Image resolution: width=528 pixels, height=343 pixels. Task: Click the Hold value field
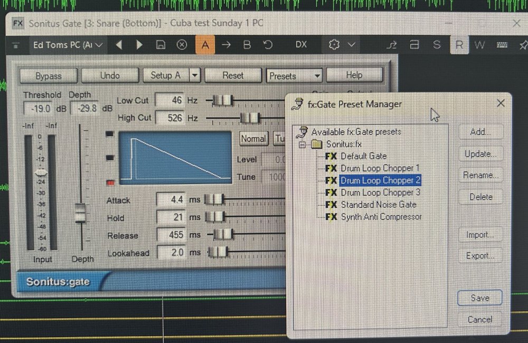171,217
